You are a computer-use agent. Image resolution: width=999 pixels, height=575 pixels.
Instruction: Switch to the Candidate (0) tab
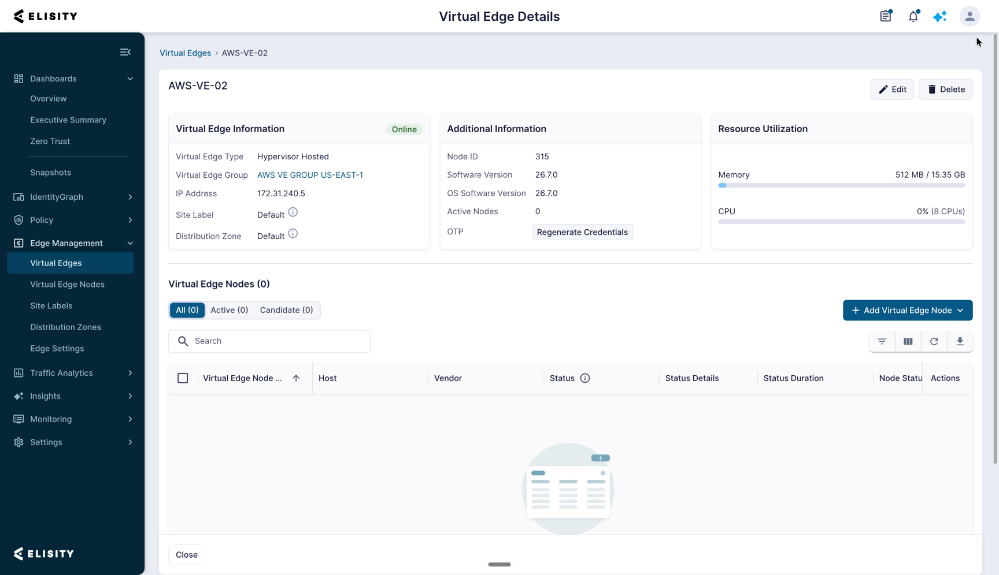pyautogui.click(x=286, y=310)
